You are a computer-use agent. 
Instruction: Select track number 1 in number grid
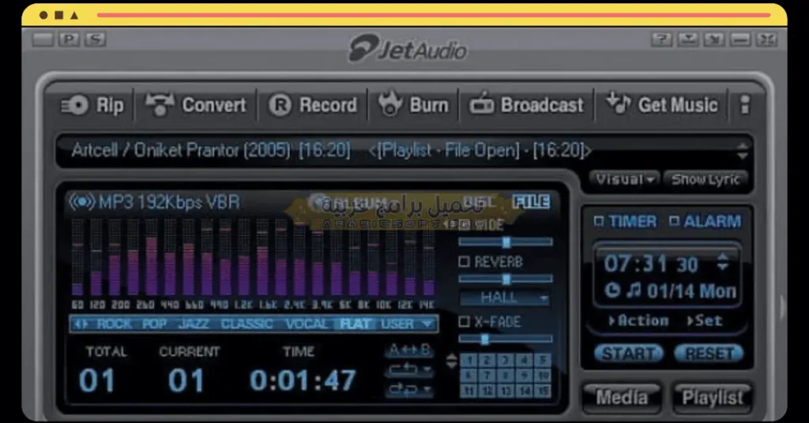pyautogui.click(x=468, y=360)
